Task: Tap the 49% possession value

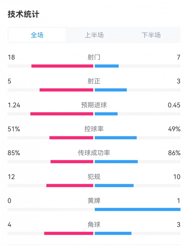Action: 174,129
